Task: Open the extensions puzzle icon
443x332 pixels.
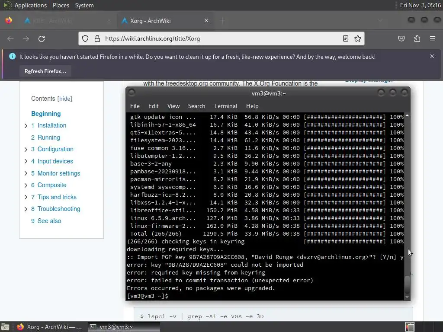Action: click(417, 38)
